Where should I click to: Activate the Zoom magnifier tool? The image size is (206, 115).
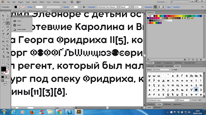coord(8,64)
